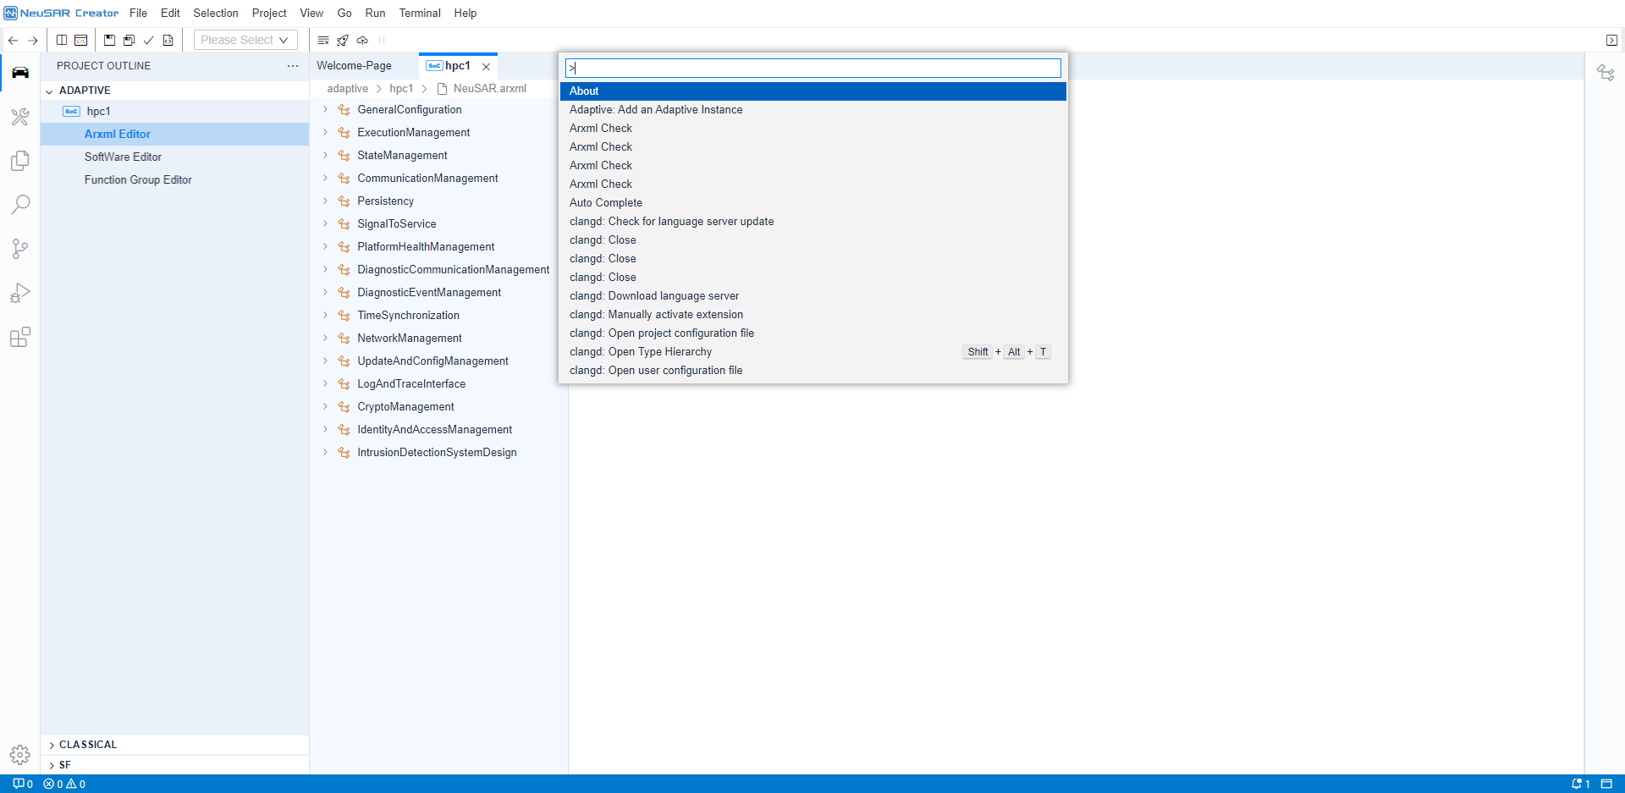The height and width of the screenshot is (793, 1625).
Task: Expand the ExecutionManagement tree node
Action: click(325, 133)
